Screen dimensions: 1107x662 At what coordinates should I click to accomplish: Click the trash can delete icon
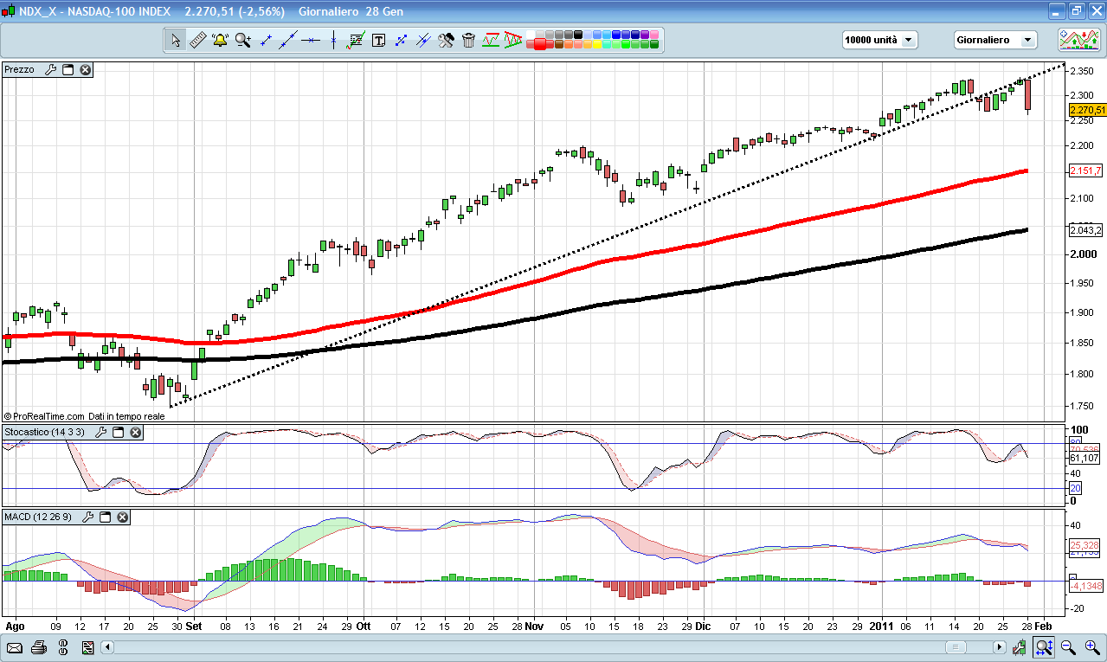click(x=468, y=40)
